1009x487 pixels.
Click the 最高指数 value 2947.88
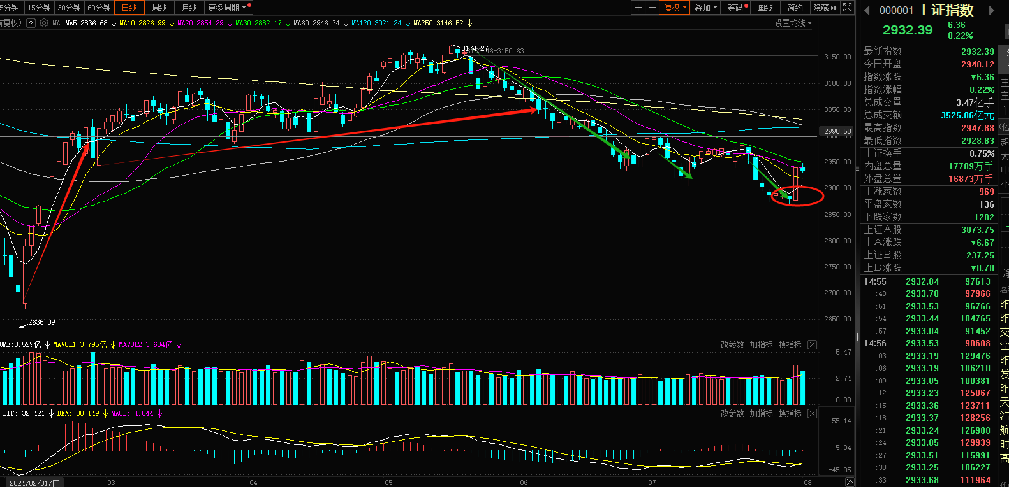(x=977, y=128)
